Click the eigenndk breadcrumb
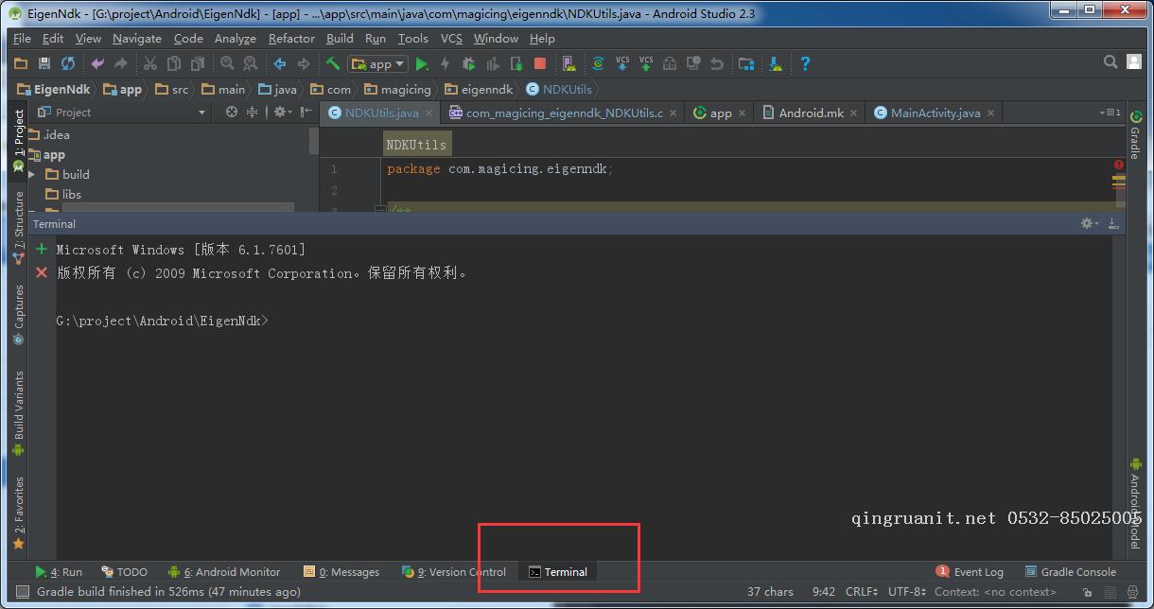The image size is (1154, 609). (479, 89)
